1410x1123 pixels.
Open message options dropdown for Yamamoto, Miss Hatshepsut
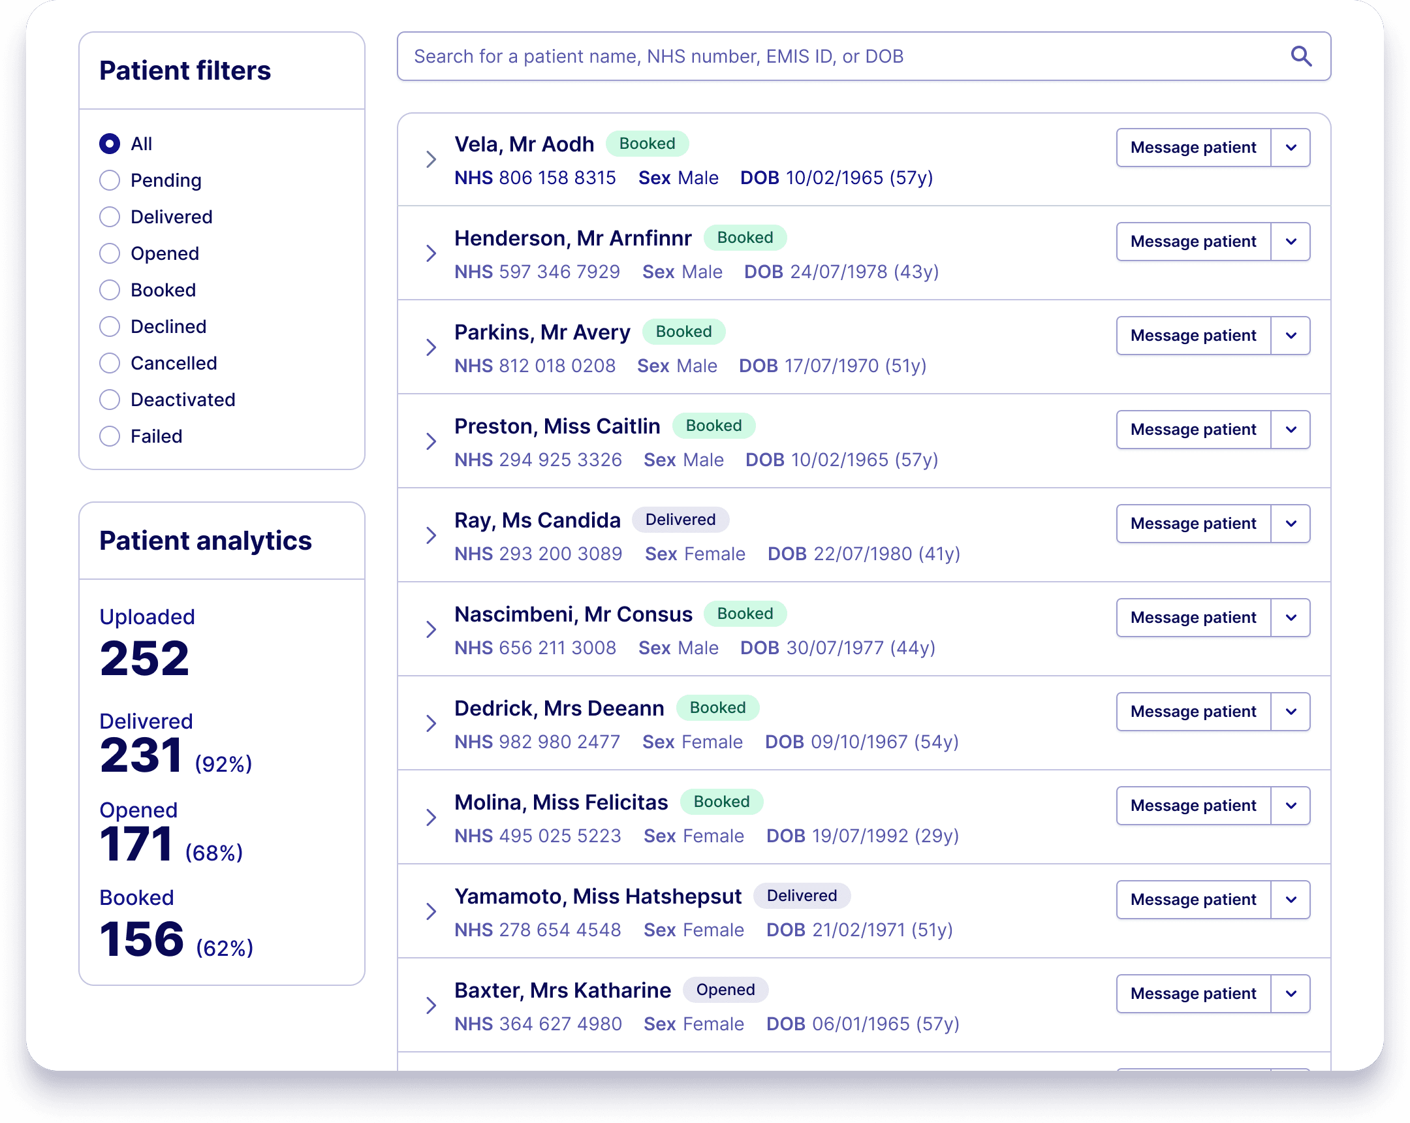1291,899
